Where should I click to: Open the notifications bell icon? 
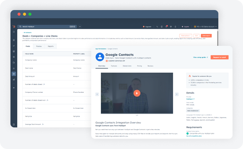point(175,26)
